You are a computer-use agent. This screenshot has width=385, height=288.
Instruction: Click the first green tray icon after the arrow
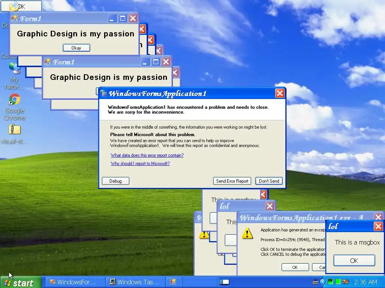(330, 282)
